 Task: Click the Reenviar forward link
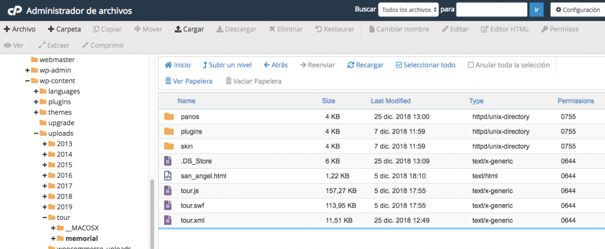[x=317, y=65]
